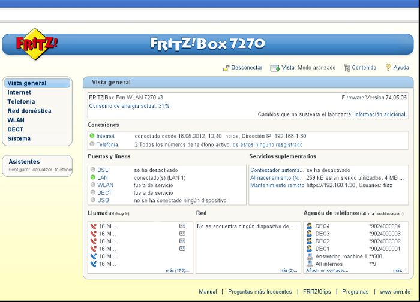This screenshot has height=302, width=420.
Task: Click Añadir un contacto link
Action: click(x=326, y=271)
